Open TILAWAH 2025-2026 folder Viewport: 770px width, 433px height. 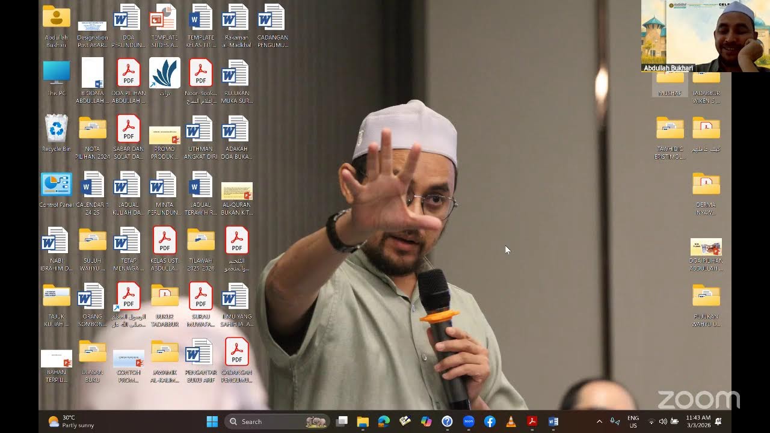pyautogui.click(x=200, y=250)
